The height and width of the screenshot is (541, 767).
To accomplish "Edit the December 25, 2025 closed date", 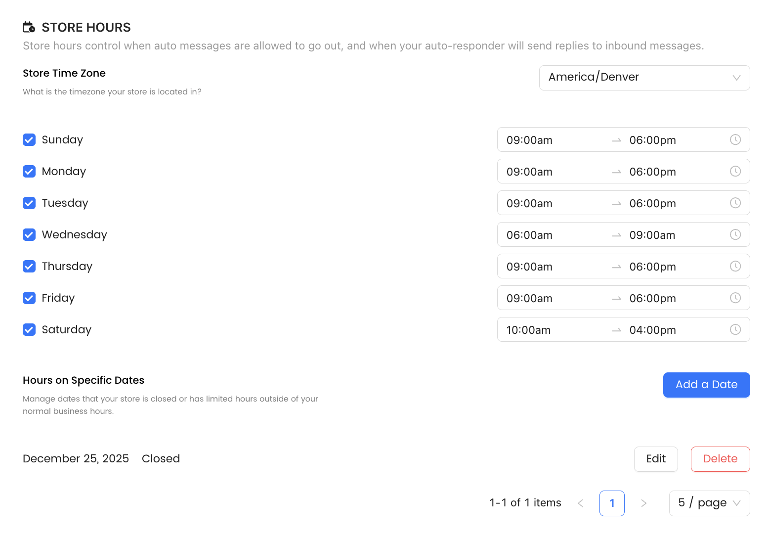I will click(656, 459).
